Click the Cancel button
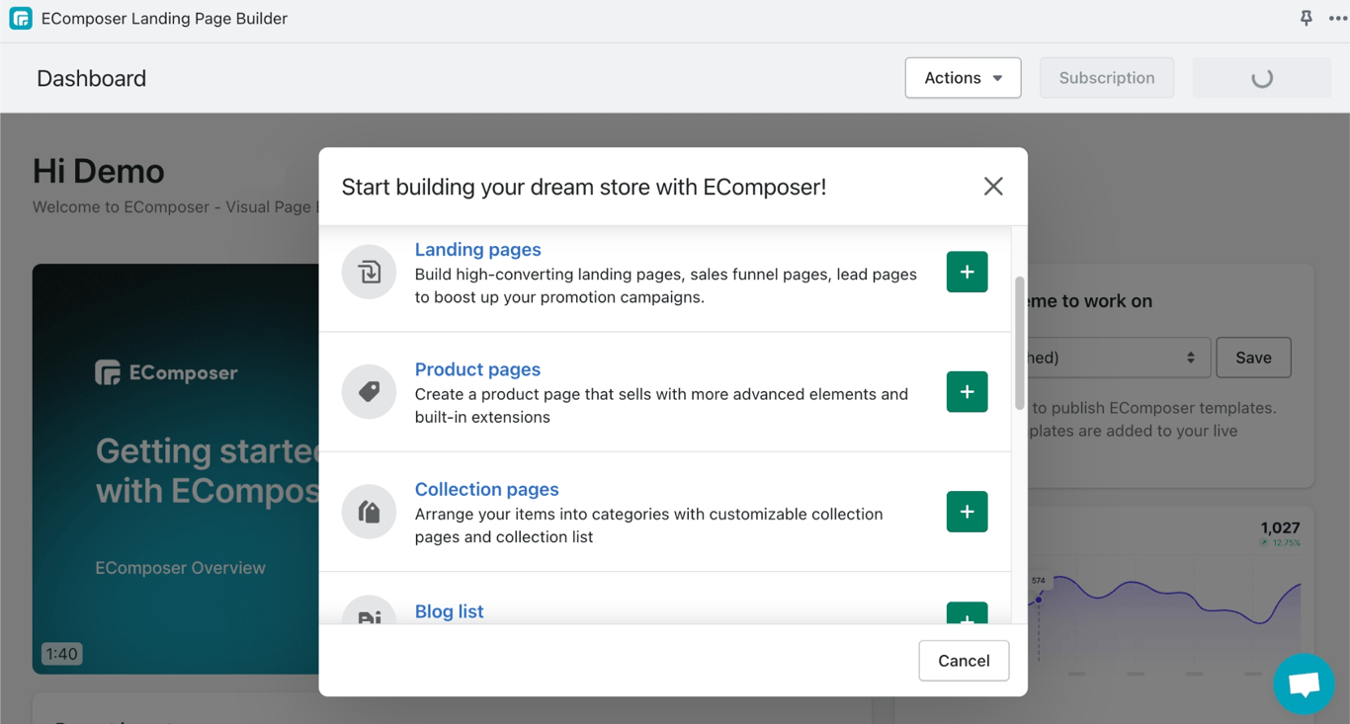The width and height of the screenshot is (1350, 724). 964,661
